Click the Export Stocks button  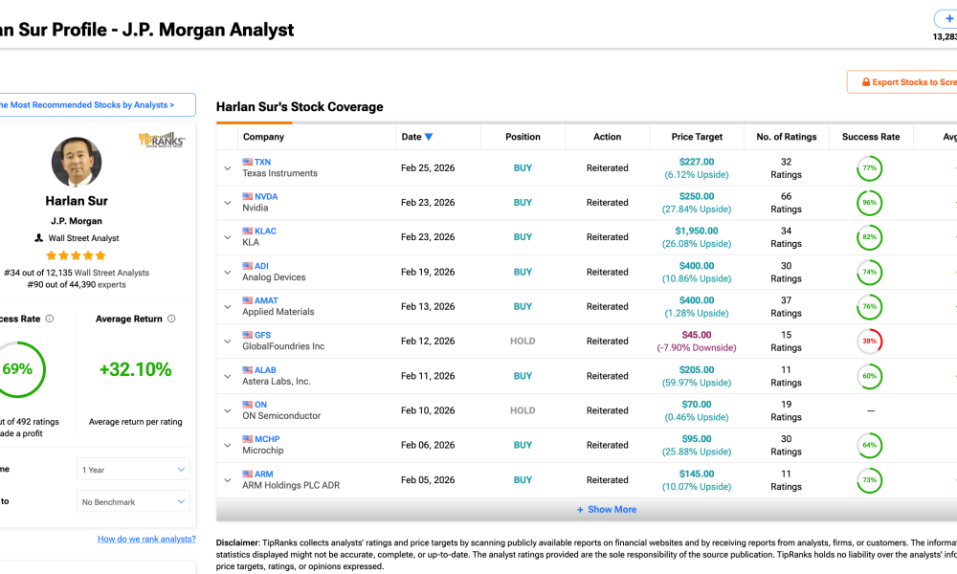(x=904, y=82)
